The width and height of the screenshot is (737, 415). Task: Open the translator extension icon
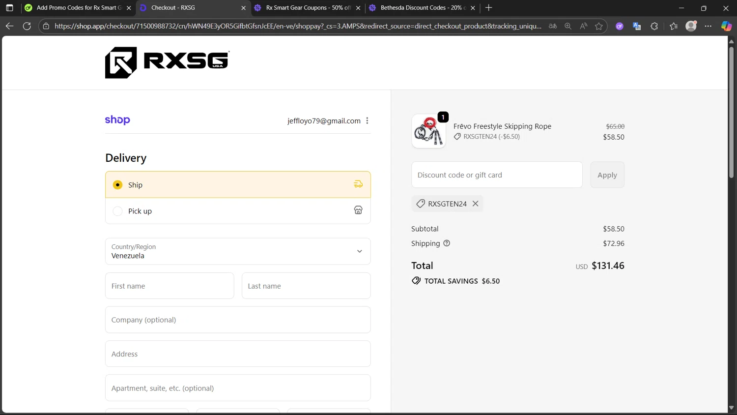637,26
